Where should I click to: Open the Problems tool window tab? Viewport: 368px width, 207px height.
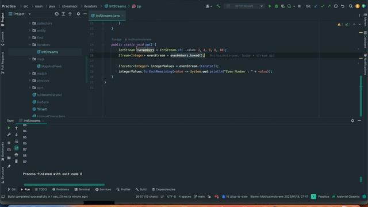tap(60, 189)
